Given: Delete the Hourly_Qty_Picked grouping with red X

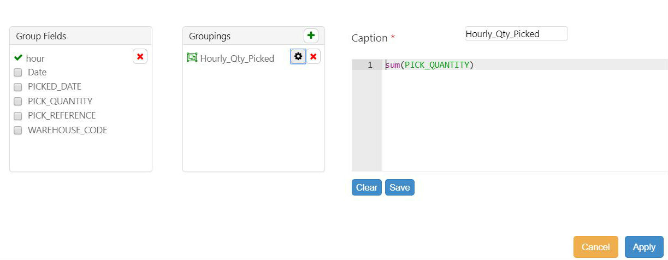Looking at the screenshot, I should 313,57.
